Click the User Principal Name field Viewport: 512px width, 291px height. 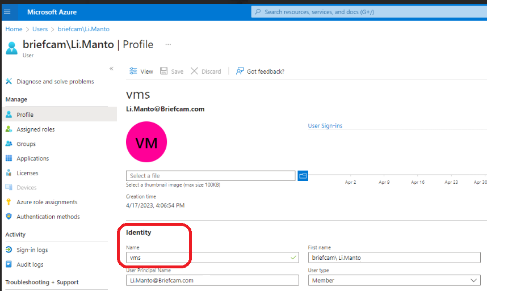click(x=212, y=280)
